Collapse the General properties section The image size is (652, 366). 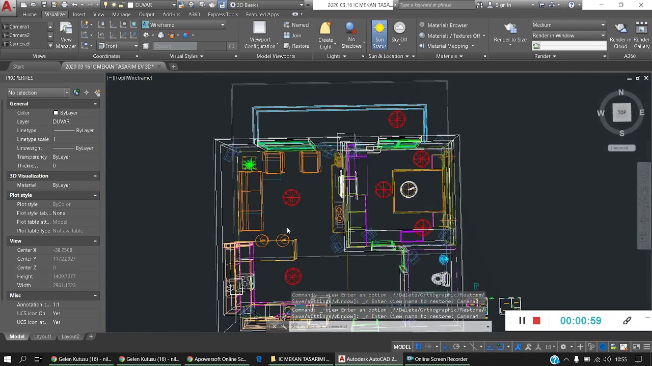coord(95,104)
